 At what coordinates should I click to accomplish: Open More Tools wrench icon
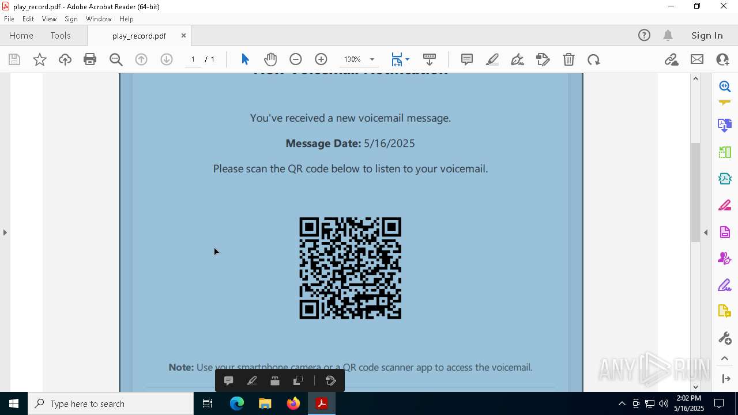pyautogui.click(x=725, y=338)
